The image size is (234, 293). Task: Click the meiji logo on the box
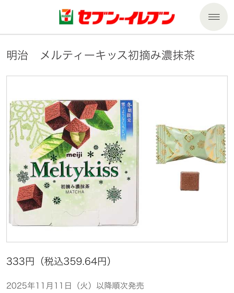(74, 155)
